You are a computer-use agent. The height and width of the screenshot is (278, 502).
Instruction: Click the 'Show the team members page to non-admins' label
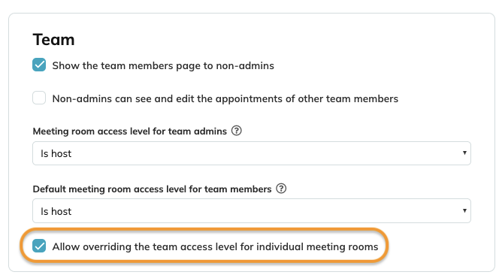tap(163, 65)
